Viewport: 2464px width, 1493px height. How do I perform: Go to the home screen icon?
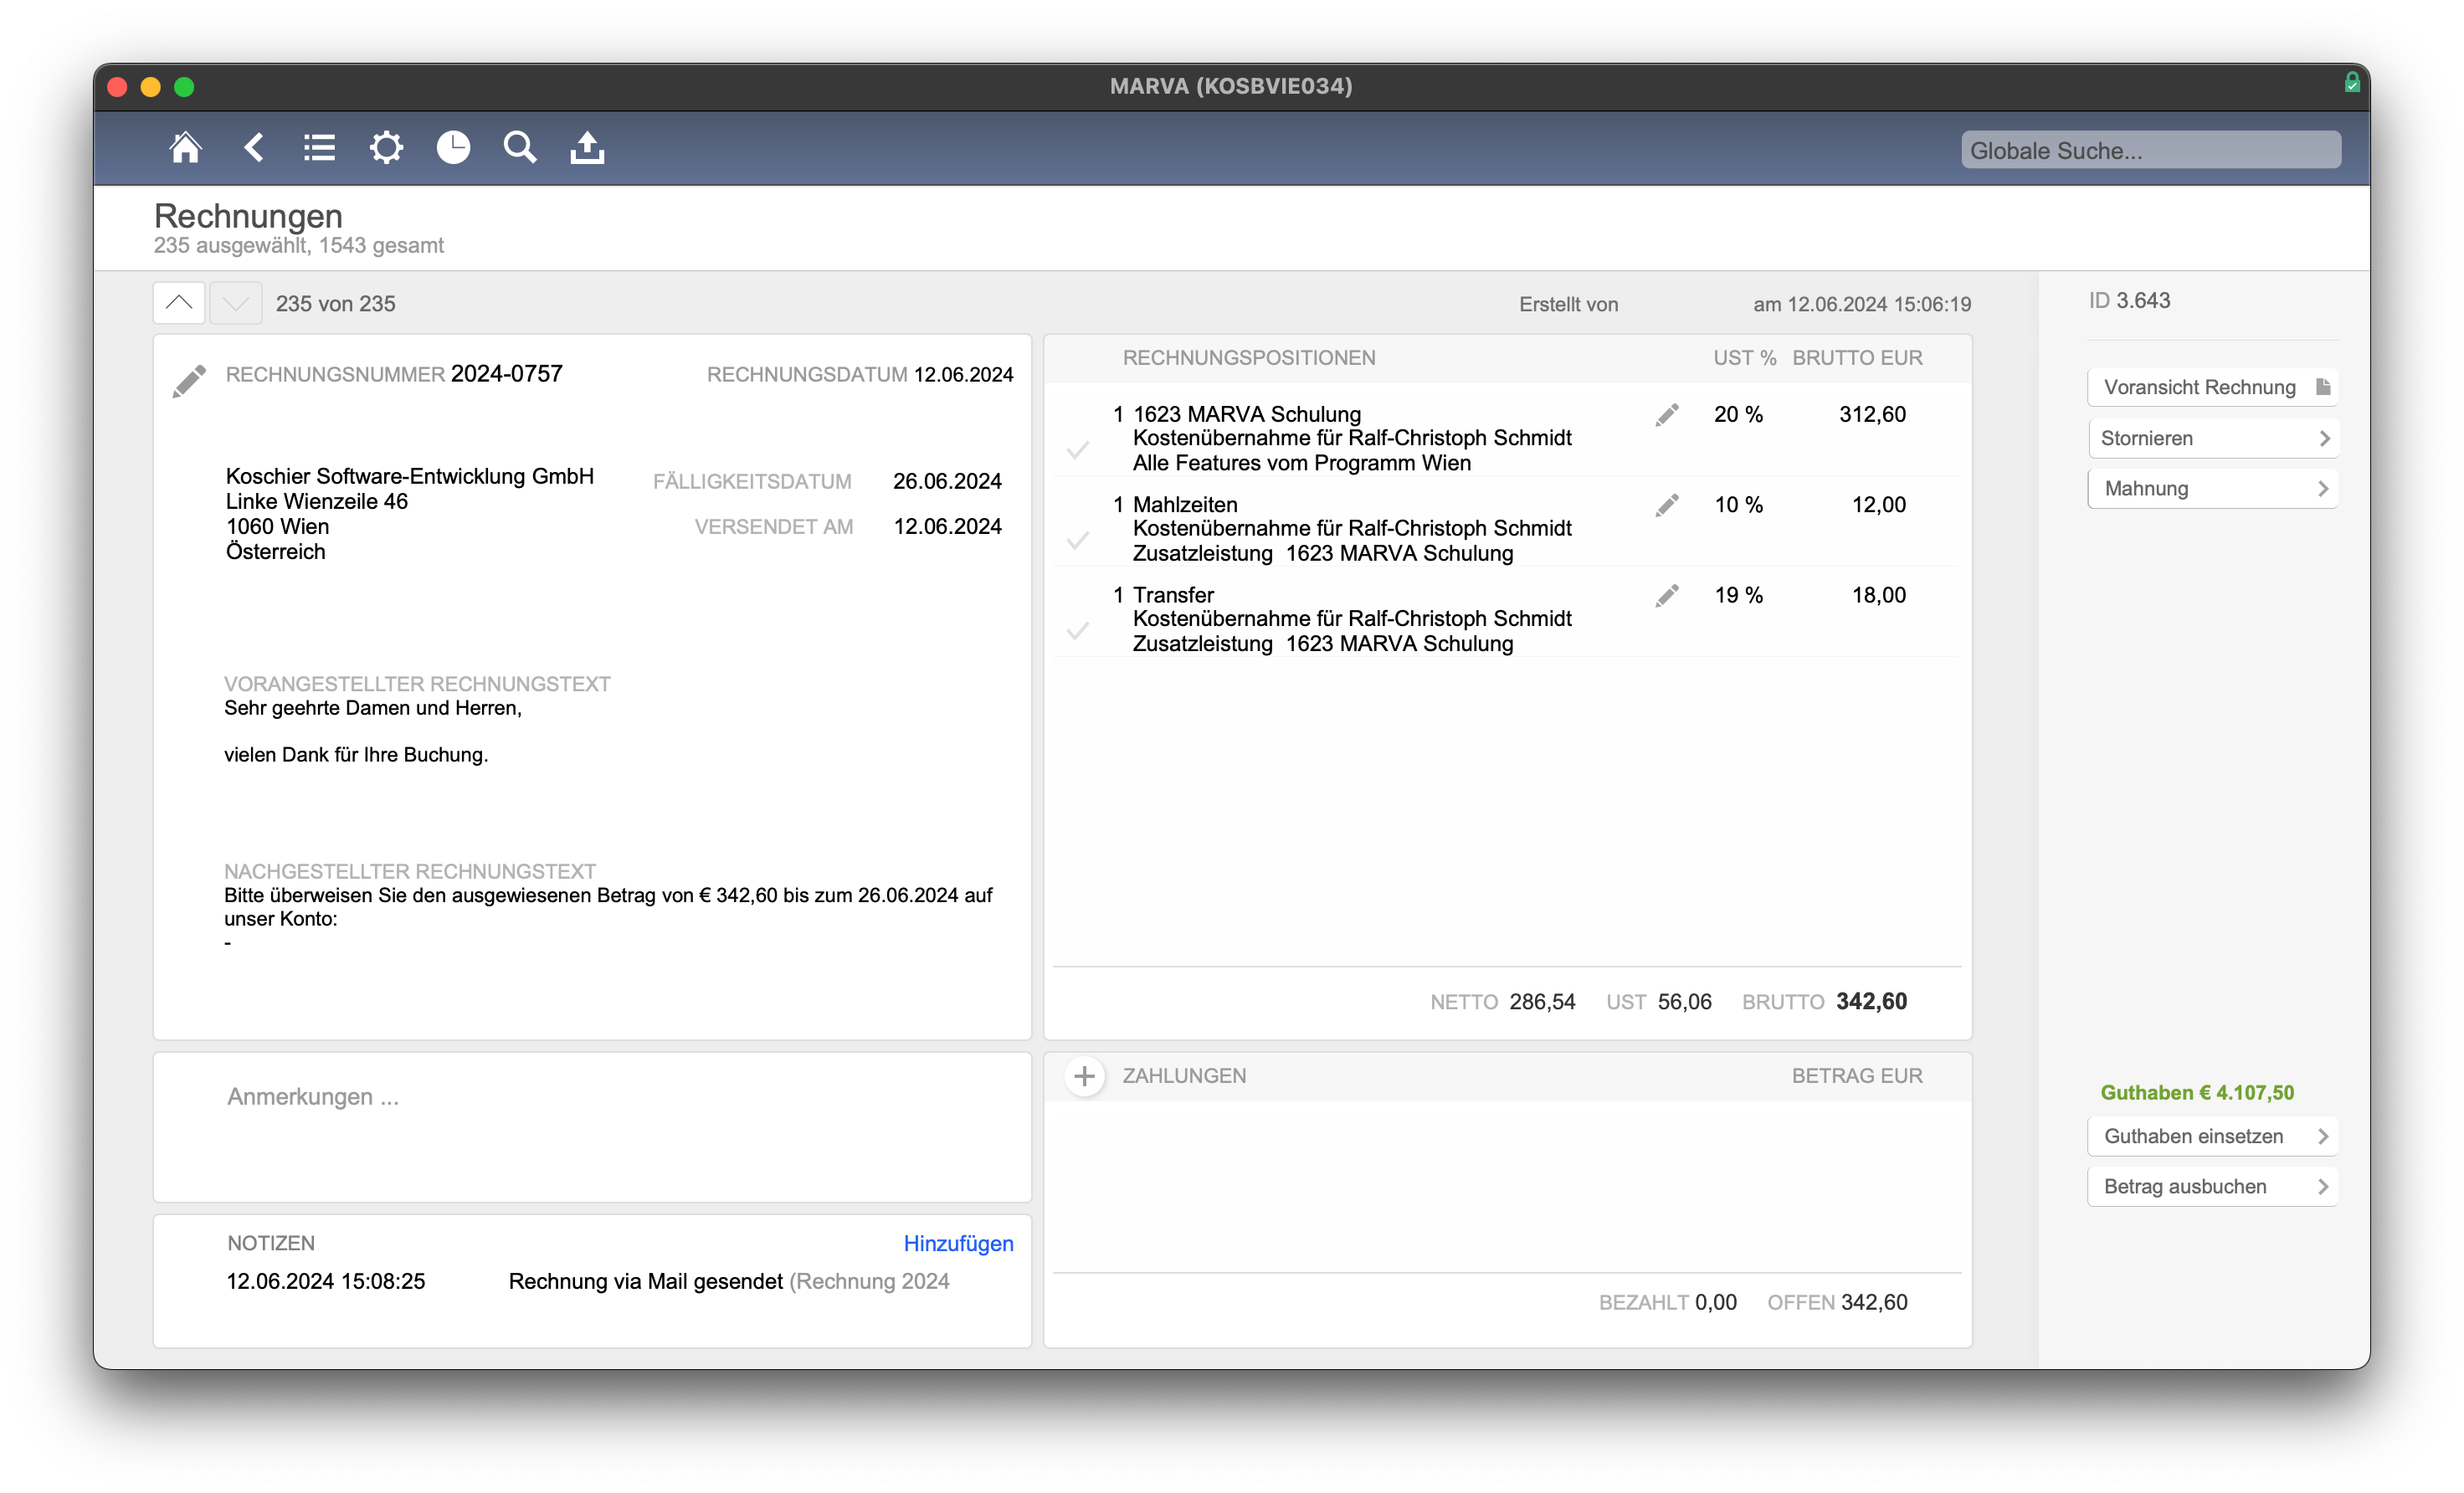(185, 148)
